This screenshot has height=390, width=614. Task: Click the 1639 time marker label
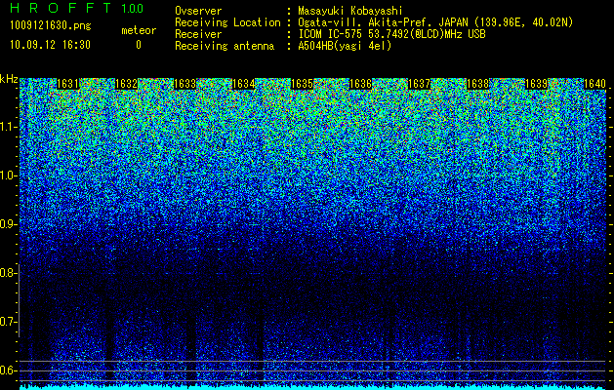pyautogui.click(x=537, y=84)
